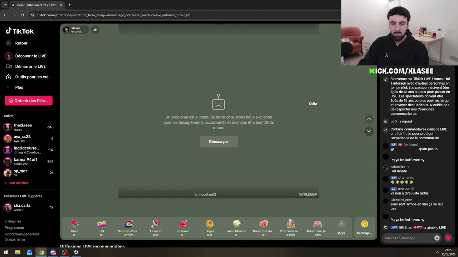
Task: Click the Celia guest label
Action: click(313, 104)
